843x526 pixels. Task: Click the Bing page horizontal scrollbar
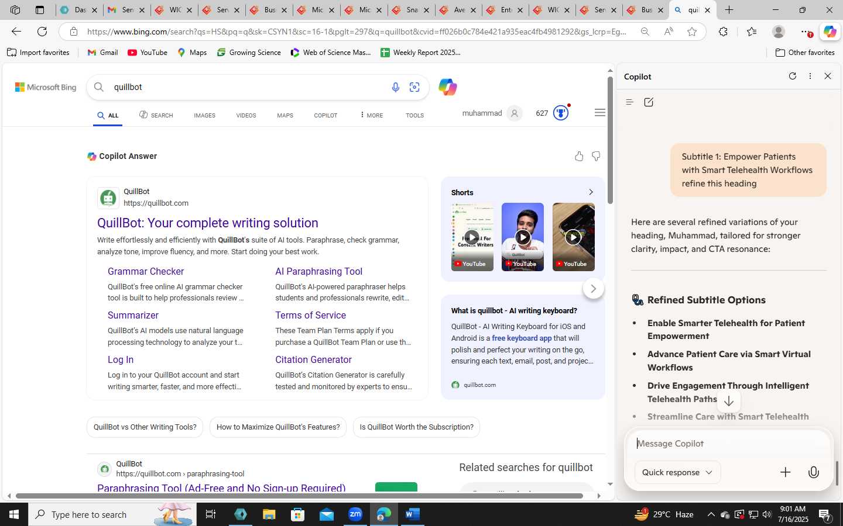click(299, 496)
